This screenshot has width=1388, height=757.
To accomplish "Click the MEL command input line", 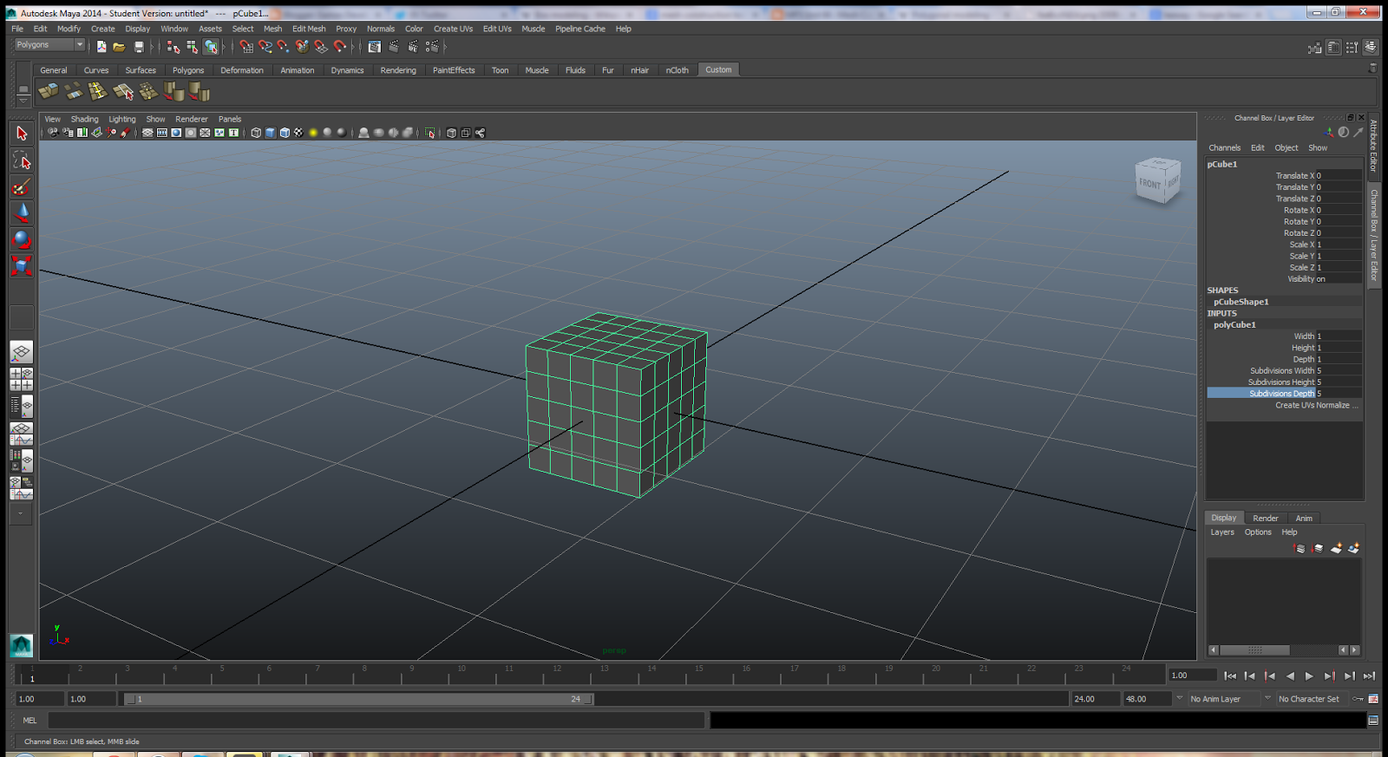I will pyautogui.click(x=377, y=721).
